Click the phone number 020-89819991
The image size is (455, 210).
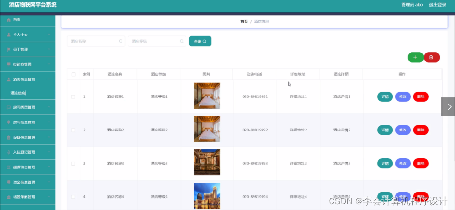click(255, 97)
